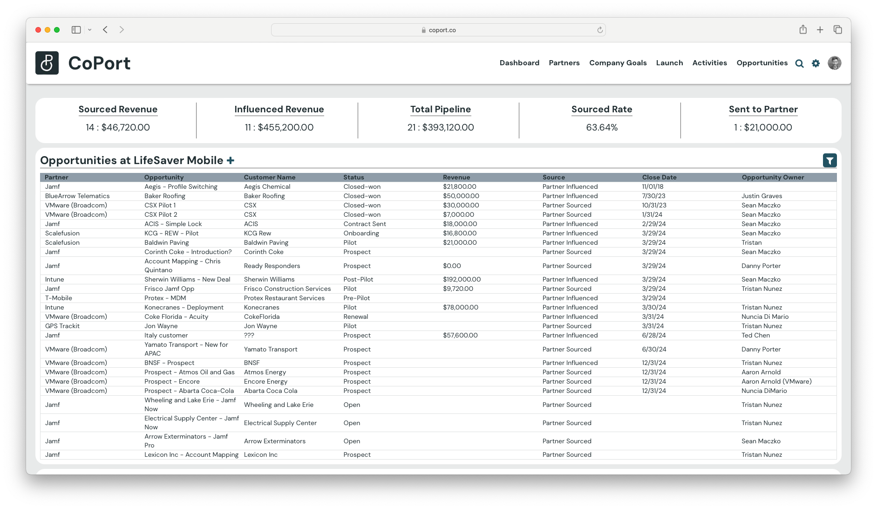Open search via magnifier icon
The width and height of the screenshot is (877, 509).
(x=799, y=63)
